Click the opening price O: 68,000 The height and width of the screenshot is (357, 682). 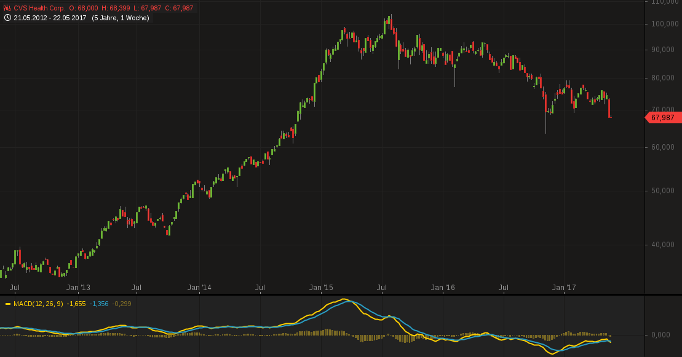pos(83,8)
